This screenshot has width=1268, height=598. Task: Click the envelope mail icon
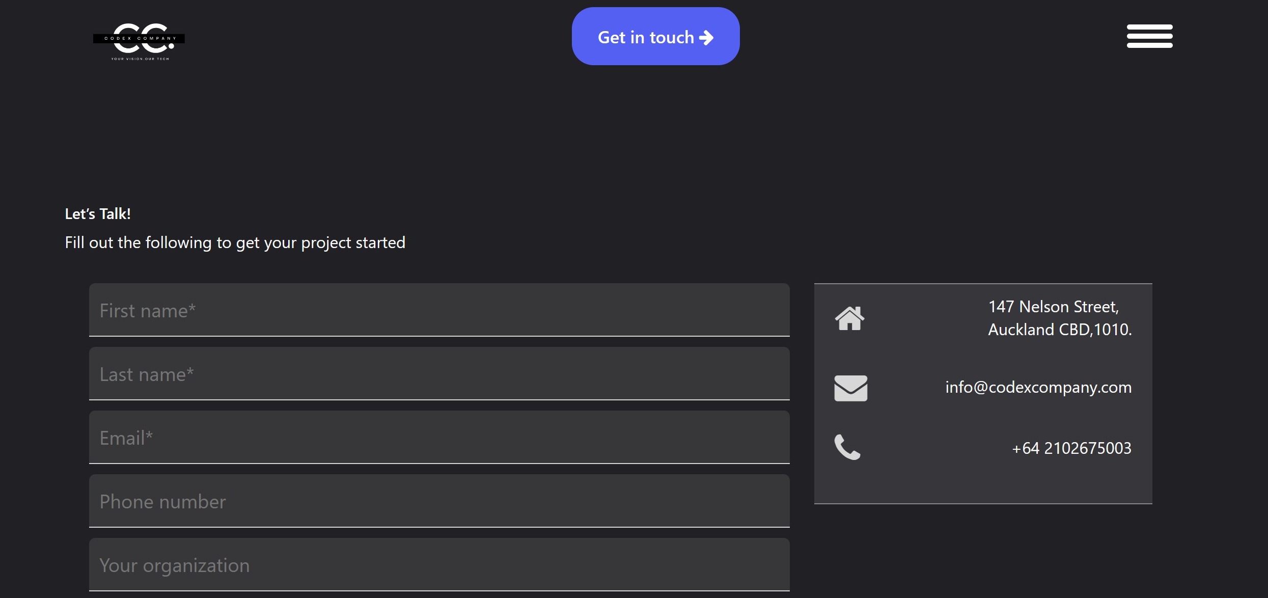[x=850, y=388]
